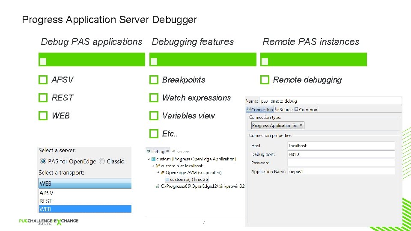Open the Connection tab
Viewport: 411px width, 231px height.
[260, 110]
